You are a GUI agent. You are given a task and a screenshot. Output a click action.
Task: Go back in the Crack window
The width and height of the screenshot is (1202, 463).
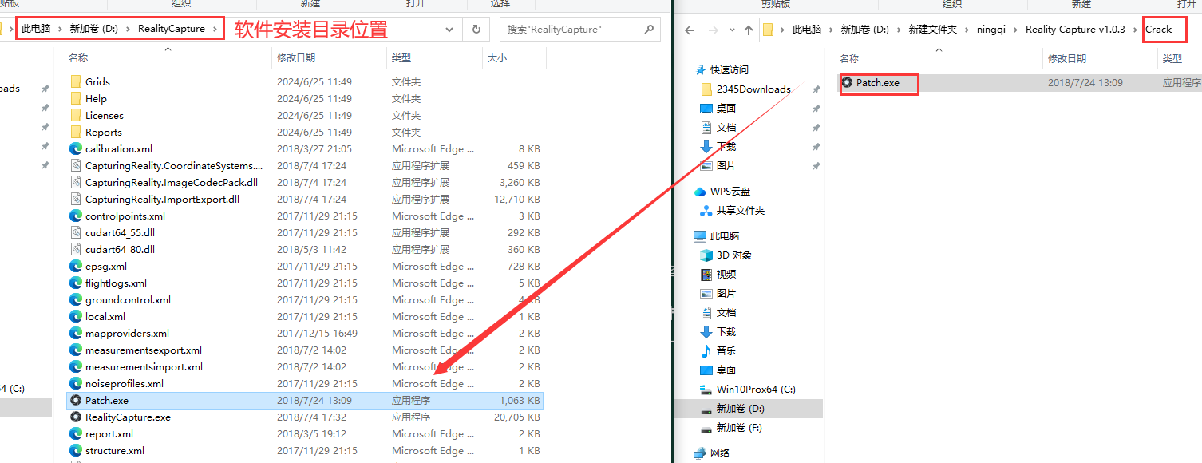[690, 30]
